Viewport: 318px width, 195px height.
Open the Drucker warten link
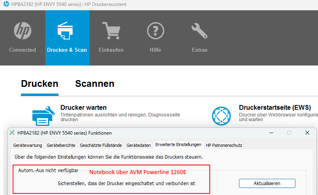coord(83,107)
